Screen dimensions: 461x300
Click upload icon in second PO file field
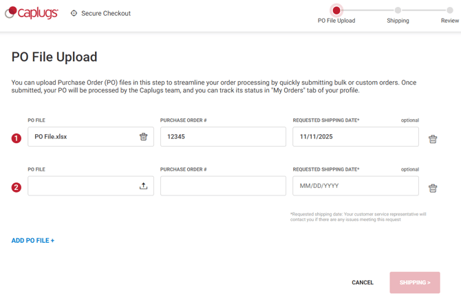coord(143,186)
